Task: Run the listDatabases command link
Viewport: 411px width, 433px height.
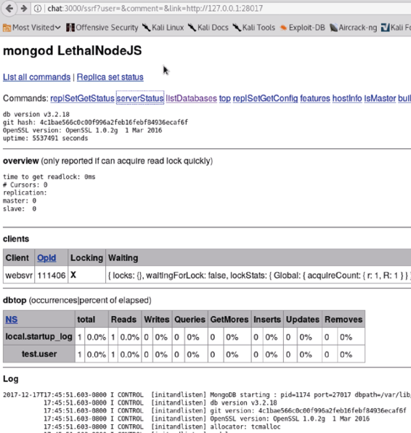Action: 191,98
